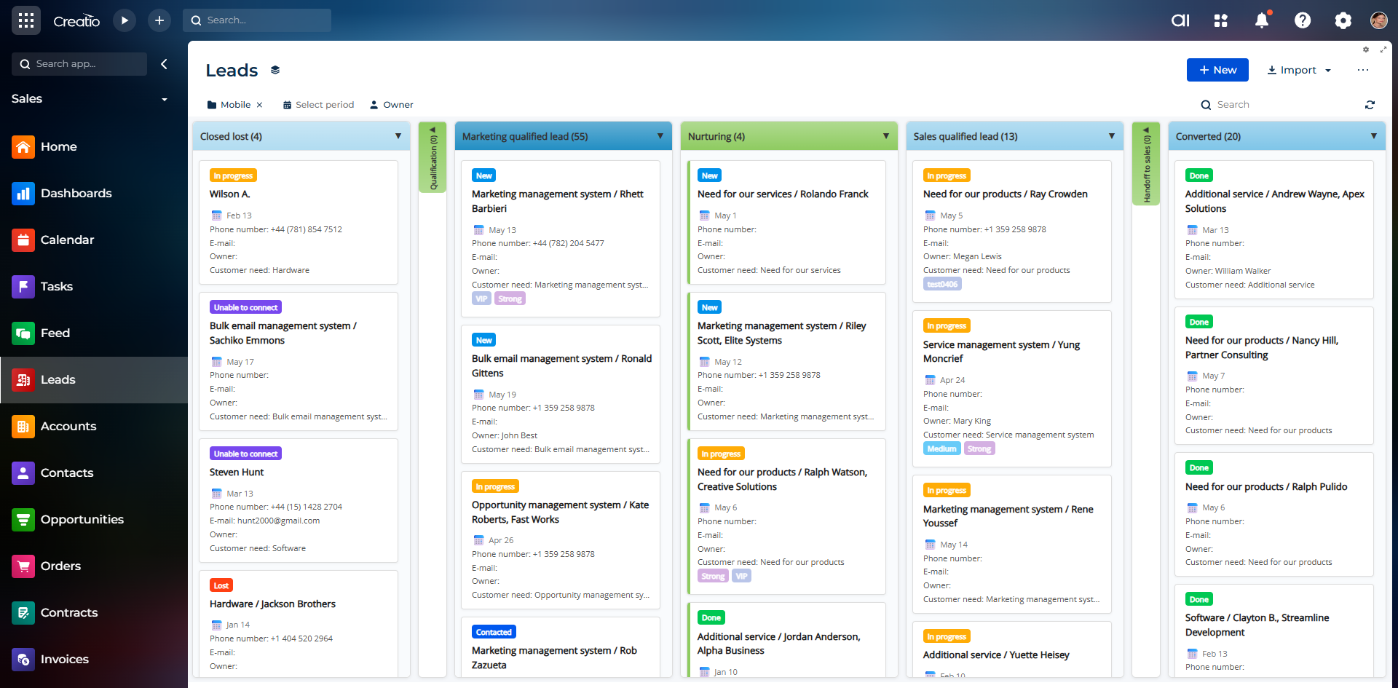Remove the Mobile folder filter
The image size is (1398, 688).
point(259,105)
